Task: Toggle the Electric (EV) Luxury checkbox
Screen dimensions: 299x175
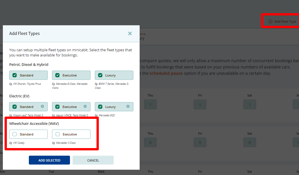Action: pyautogui.click(x=100, y=107)
